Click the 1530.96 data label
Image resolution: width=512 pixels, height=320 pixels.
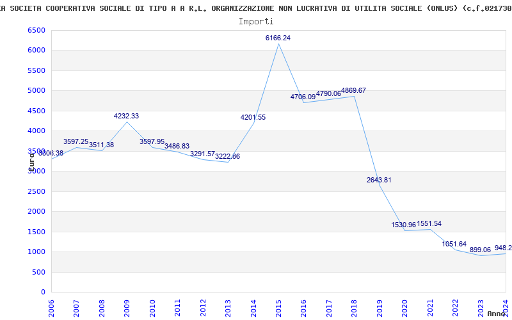404,225
